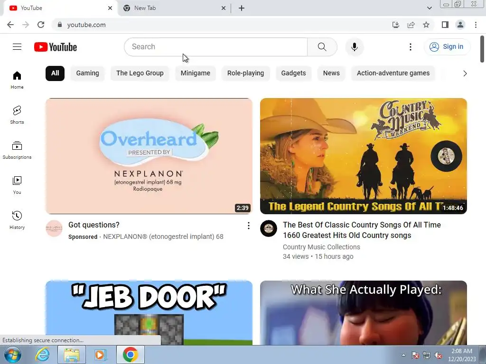
Task: Go back with browser back arrow
Action: [10, 25]
